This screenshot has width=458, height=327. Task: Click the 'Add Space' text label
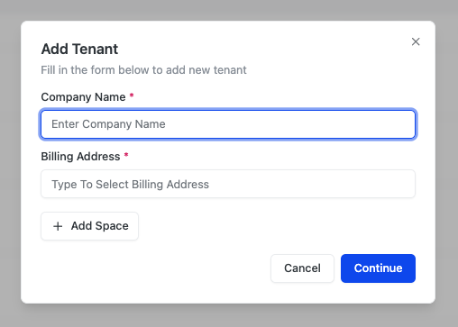click(100, 226)
